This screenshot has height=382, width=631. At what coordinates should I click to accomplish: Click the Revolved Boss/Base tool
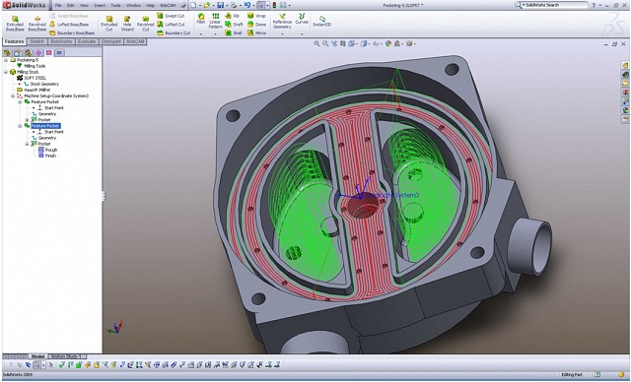tap(37, 24)
